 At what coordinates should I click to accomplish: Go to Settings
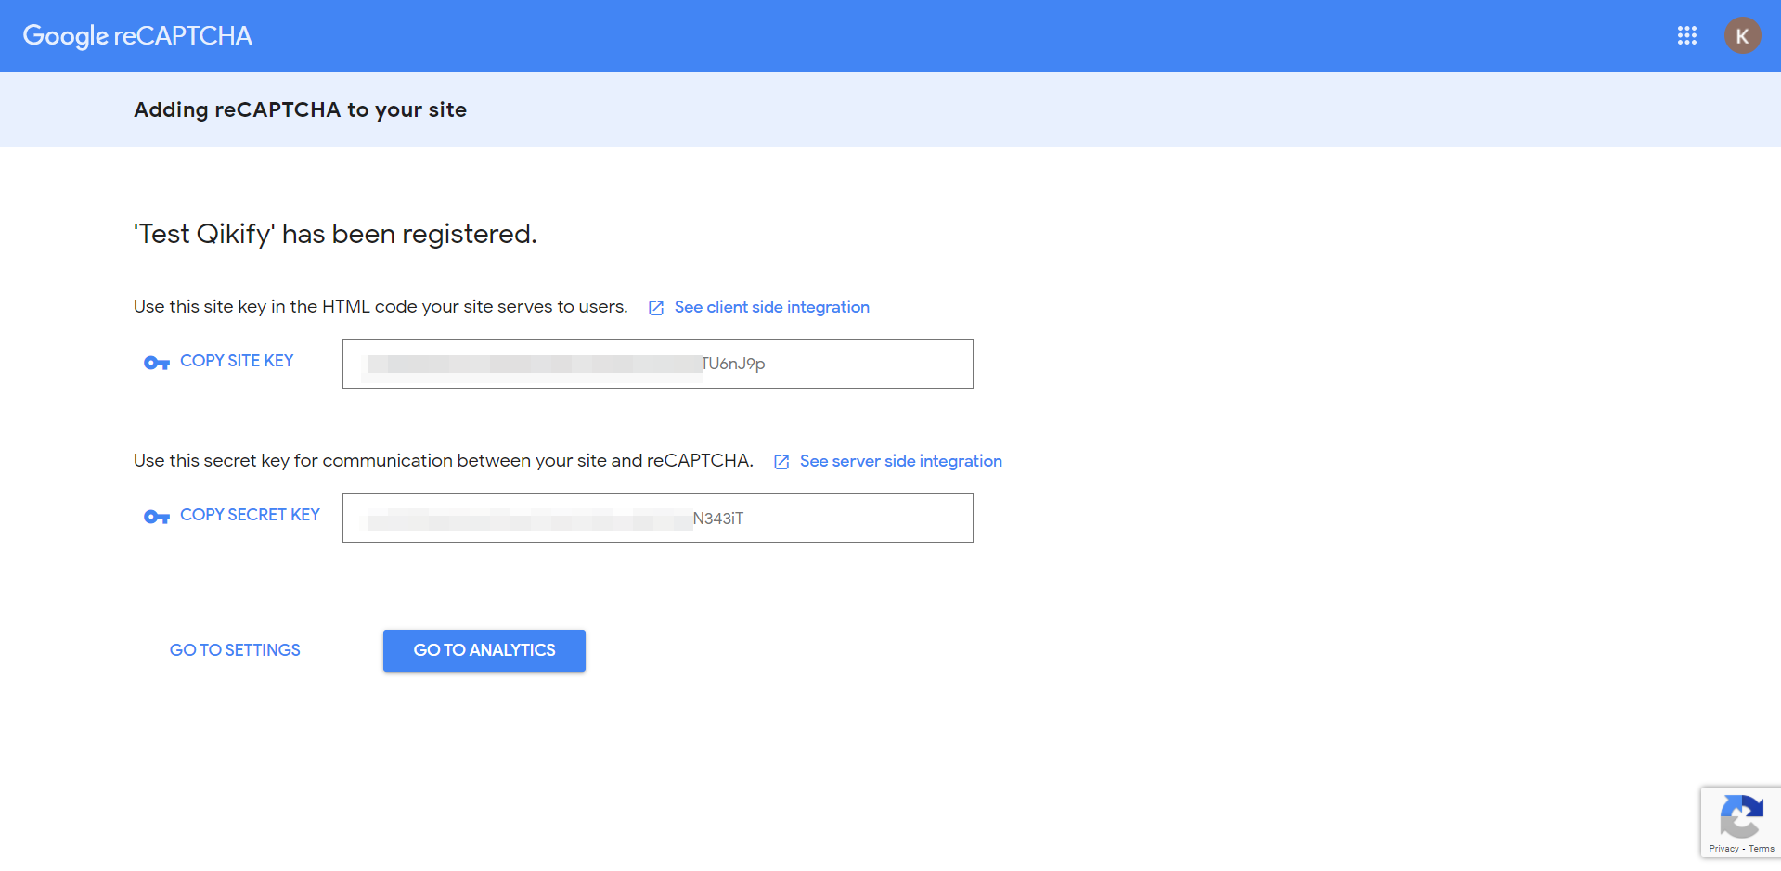coord(235,650)
